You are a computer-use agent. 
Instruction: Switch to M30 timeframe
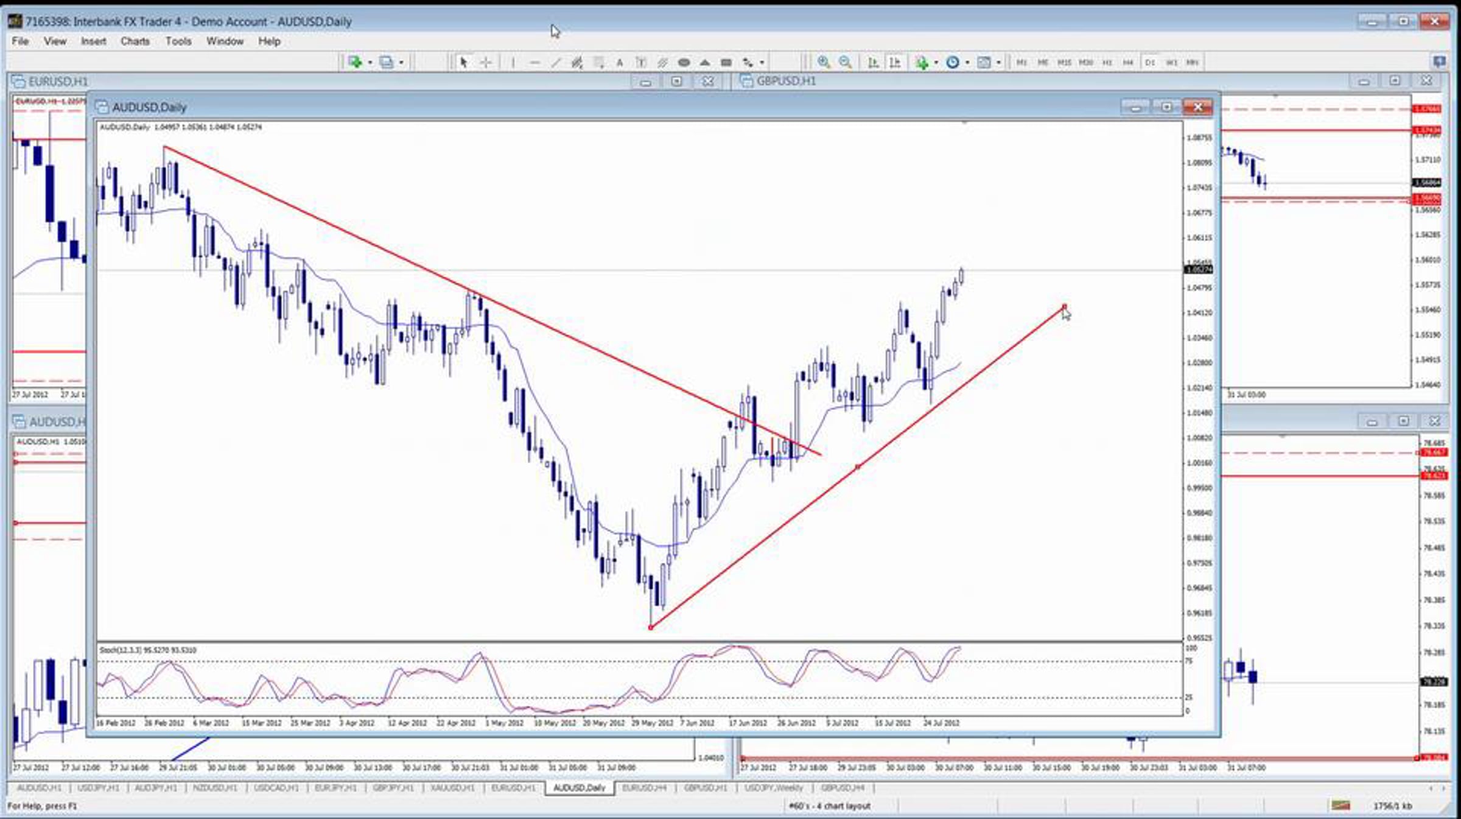[x=1086, y=62]
